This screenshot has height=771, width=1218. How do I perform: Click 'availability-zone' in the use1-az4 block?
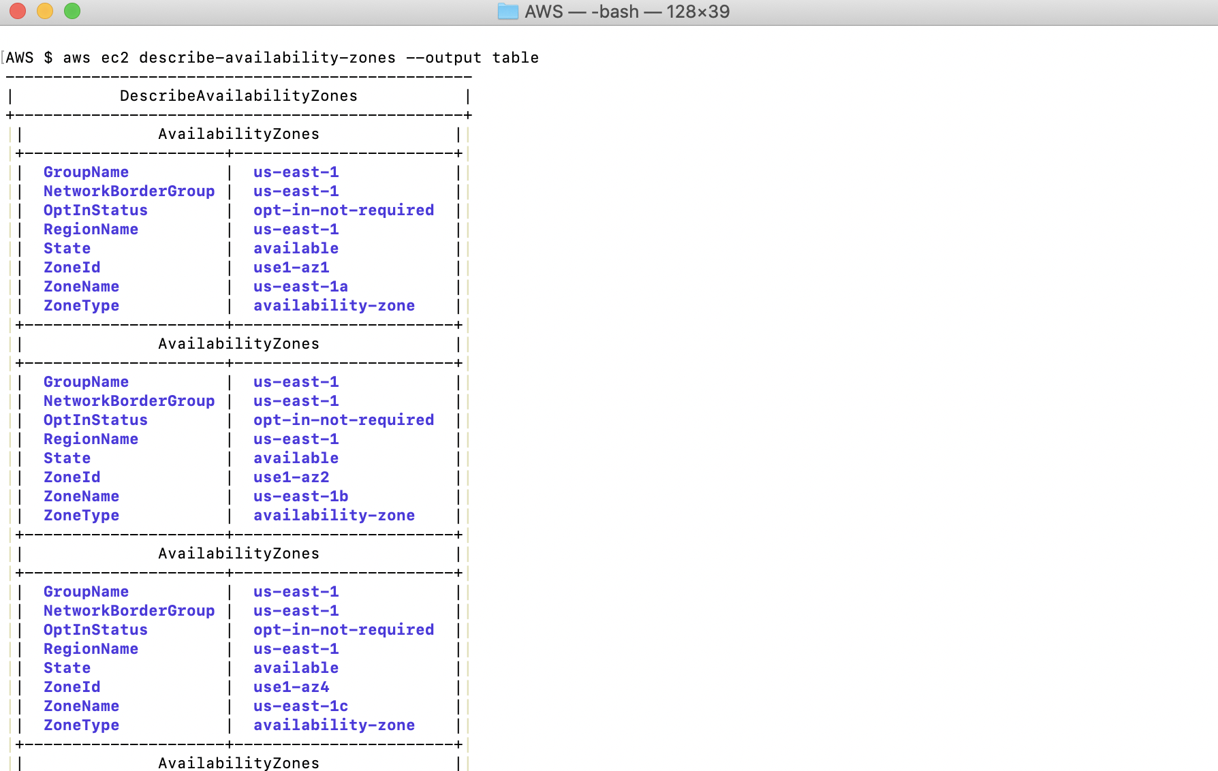tap(334, 725)
